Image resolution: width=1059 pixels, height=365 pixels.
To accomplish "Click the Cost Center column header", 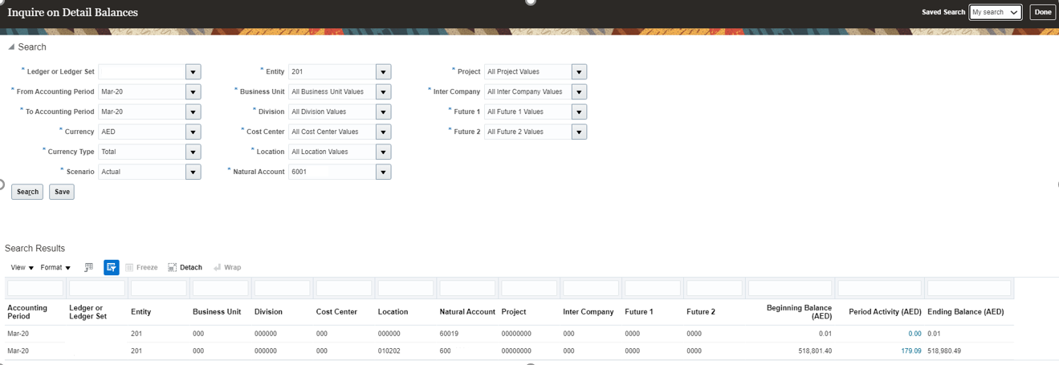I will [336, 312].
